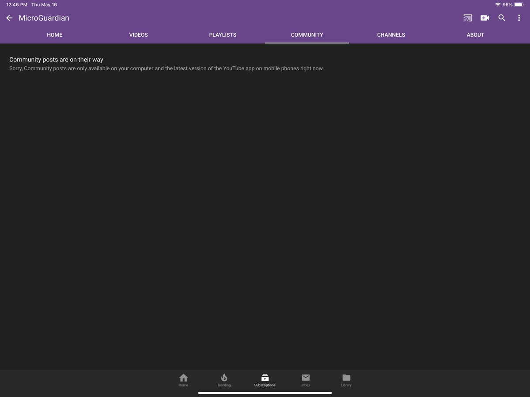The height and width of the screenshot is (397, 530).
Task: Tap the MicroGuardian channel title
Action: pos(44,18)
